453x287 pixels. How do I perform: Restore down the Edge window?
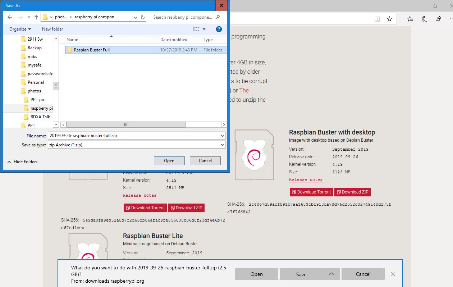[435, 6]
